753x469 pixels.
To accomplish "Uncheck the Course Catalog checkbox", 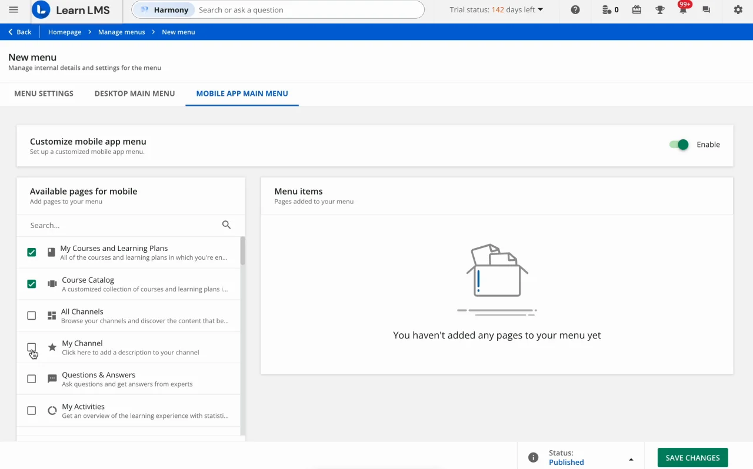I will 32,284.
